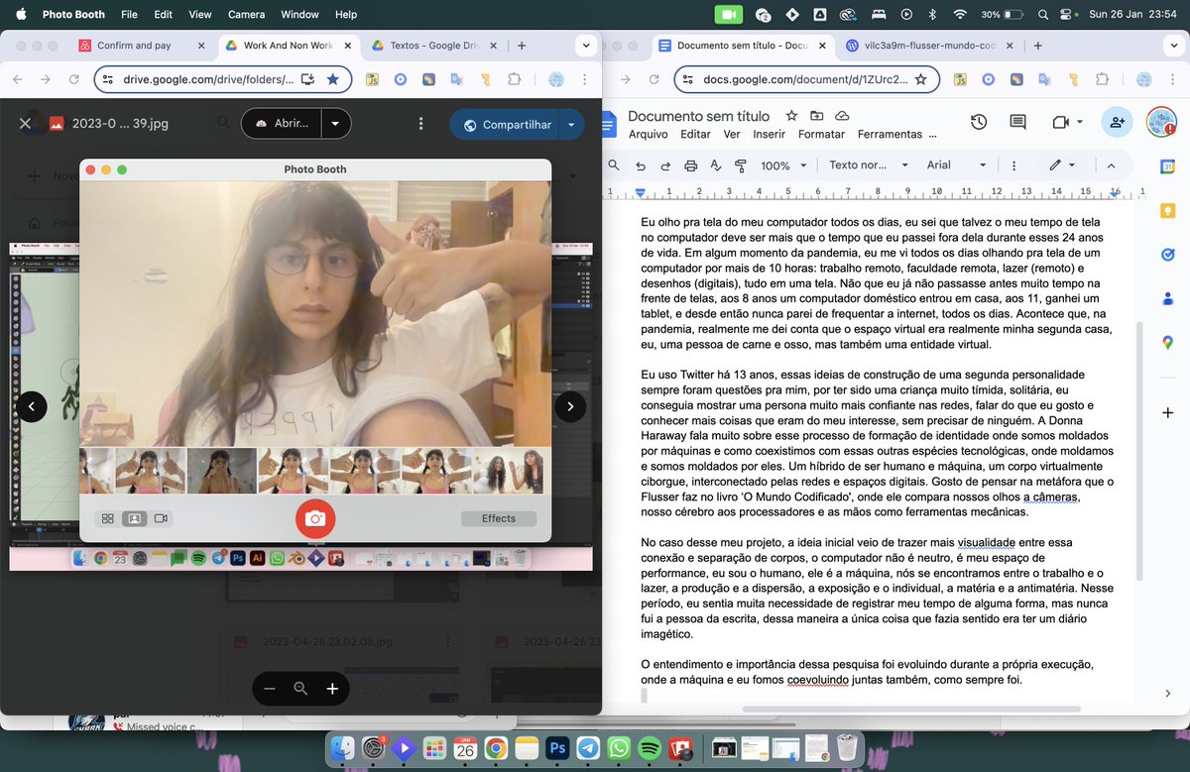Reset zoom with the magnifier in Drive preview
Image resolution: width=1190 pixels, height=772 pixels.
(x=300, y=689)
